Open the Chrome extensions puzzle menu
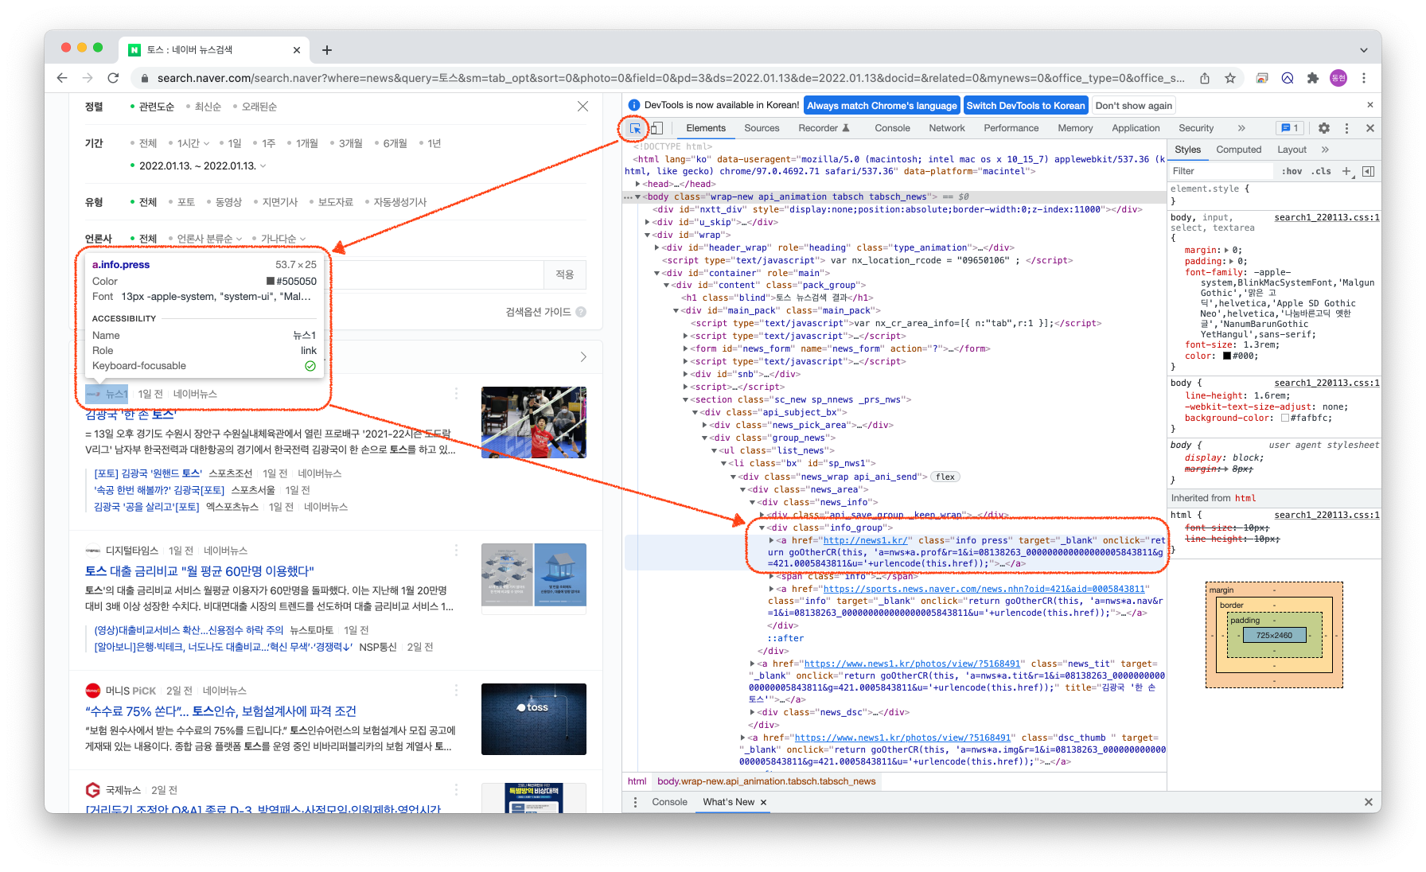Viewport: 1426px width, 872px height. tap(1313, 78)
